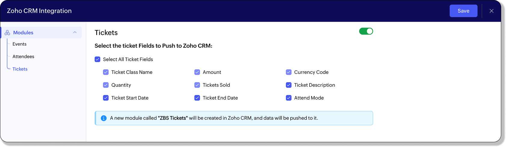Select the Tickets item in sidebar

tap(20, 69)
